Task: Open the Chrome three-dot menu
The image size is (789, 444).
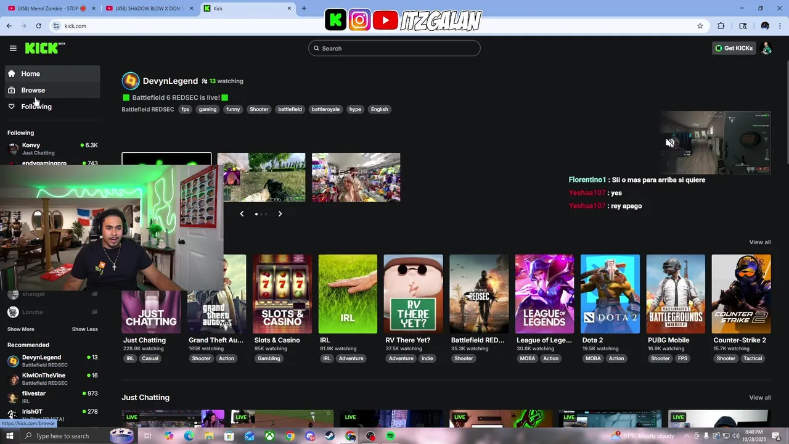Action: 780,26
